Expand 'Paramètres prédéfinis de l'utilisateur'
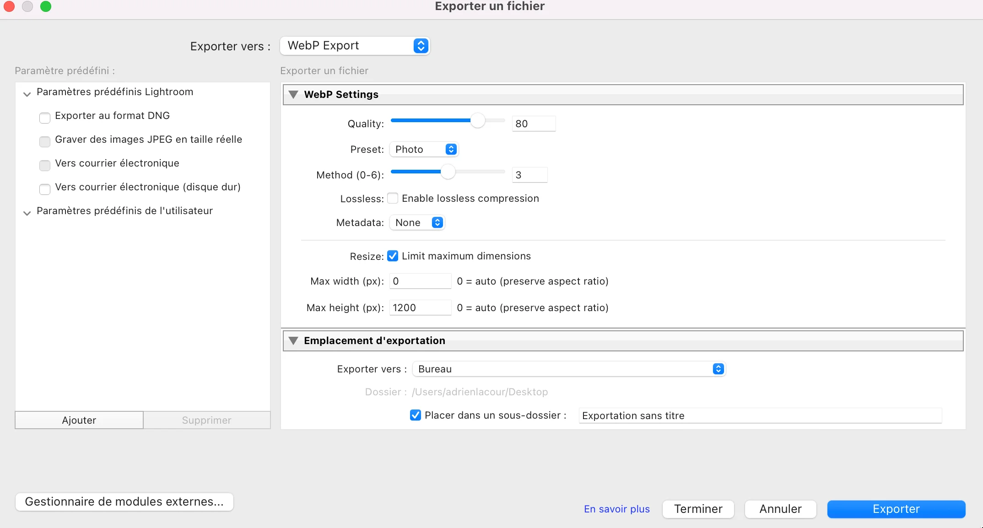 click(27, 213)
